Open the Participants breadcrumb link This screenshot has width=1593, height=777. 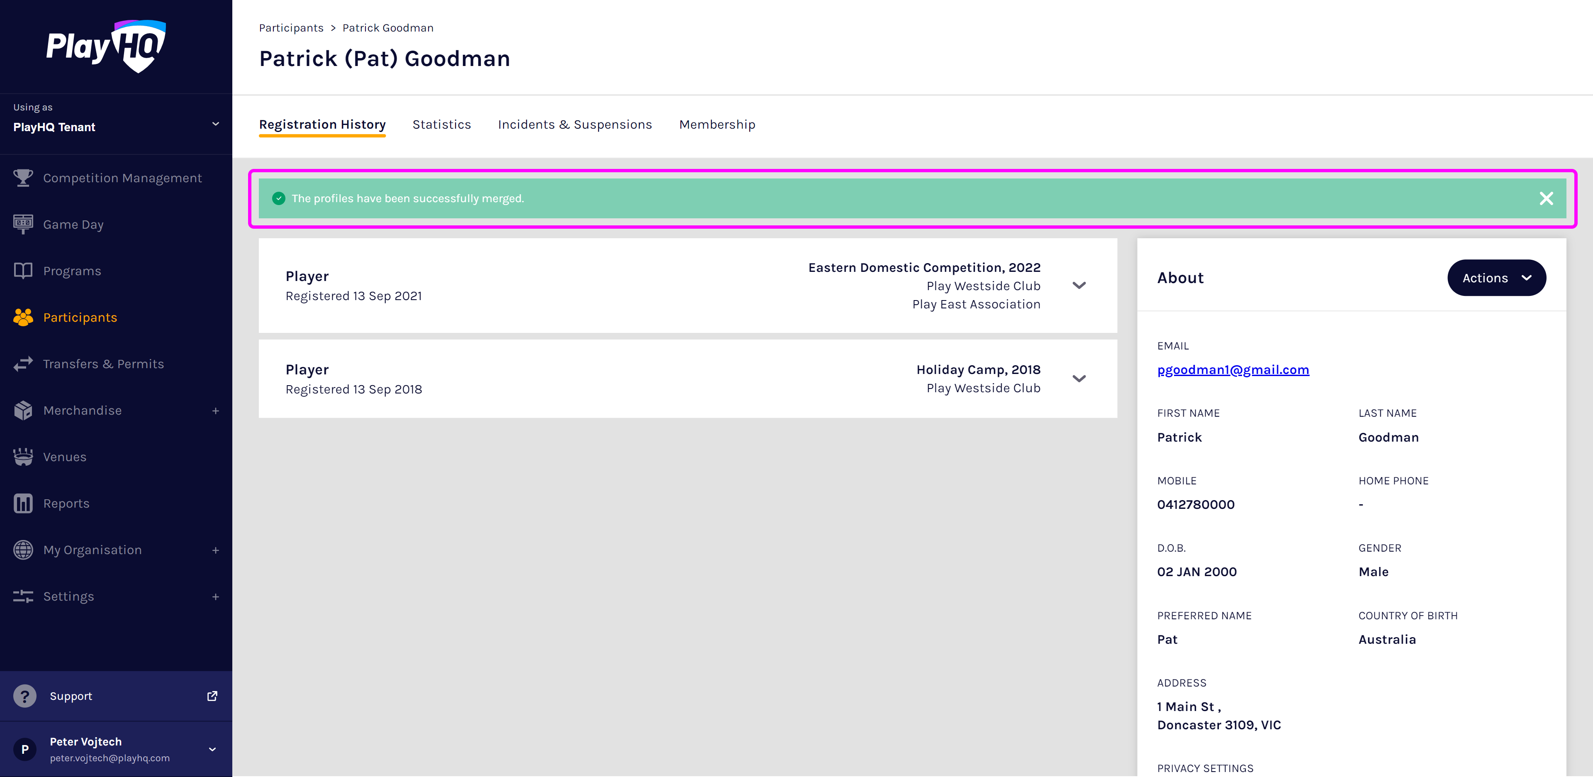pyautogui.click(x=291, y=27)
